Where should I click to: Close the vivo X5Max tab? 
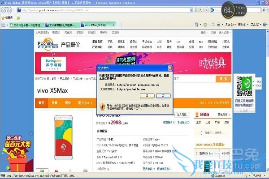pos(113,25)
